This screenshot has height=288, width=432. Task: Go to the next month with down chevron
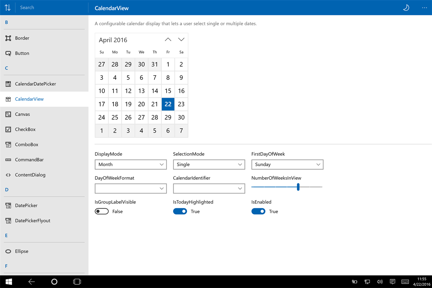coord(181,39)
